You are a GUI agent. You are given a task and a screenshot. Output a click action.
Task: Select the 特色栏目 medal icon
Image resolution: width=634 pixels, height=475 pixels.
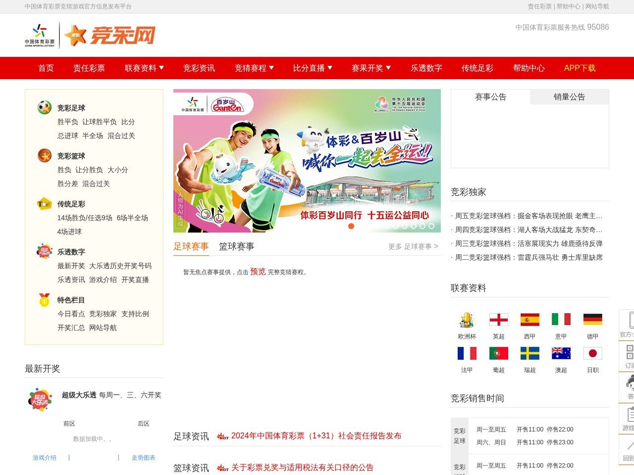click(x=44, y=300)
